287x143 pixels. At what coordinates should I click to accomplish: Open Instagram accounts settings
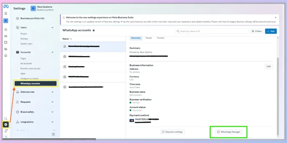pyautogui.click(x=29, y=78)
